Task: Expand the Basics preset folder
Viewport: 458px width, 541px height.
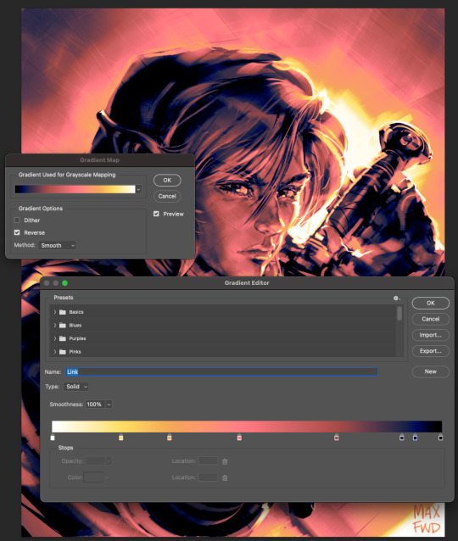Action: [x=55, y=312]
